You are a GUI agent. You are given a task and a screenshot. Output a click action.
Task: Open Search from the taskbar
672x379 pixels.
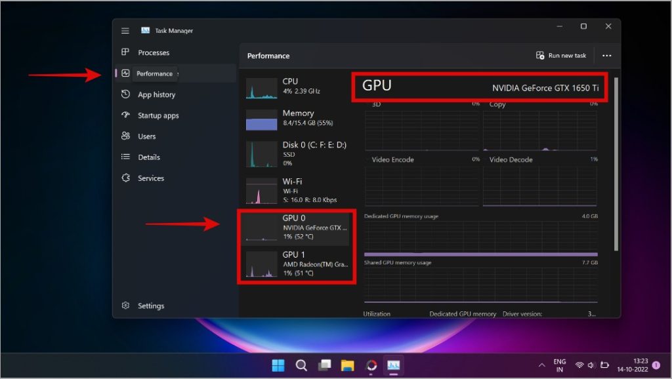pos(301,365)
